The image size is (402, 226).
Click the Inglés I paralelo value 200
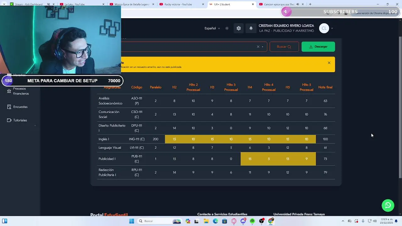click(155, 139)
